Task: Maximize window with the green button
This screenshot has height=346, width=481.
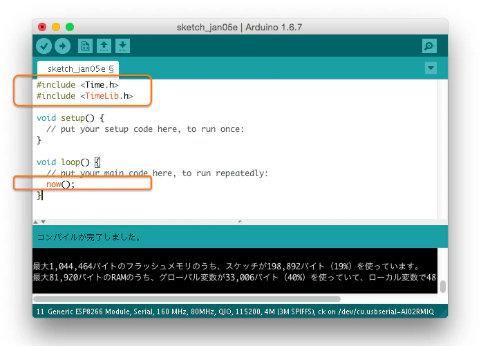Action: click(x=70, y=27)
